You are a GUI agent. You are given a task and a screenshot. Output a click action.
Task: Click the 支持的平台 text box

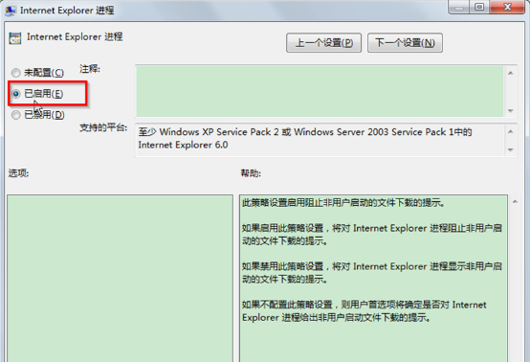point(320,140)
